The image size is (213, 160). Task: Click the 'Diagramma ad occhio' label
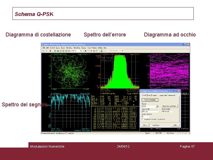(170, 35)
